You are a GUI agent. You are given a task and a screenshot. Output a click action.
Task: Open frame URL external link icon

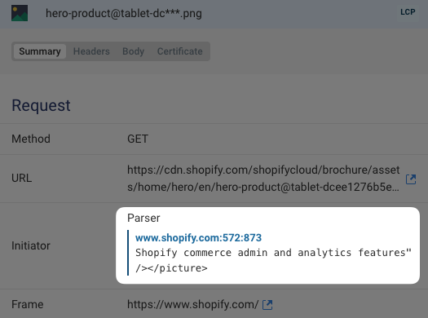(x=267, y=305)
